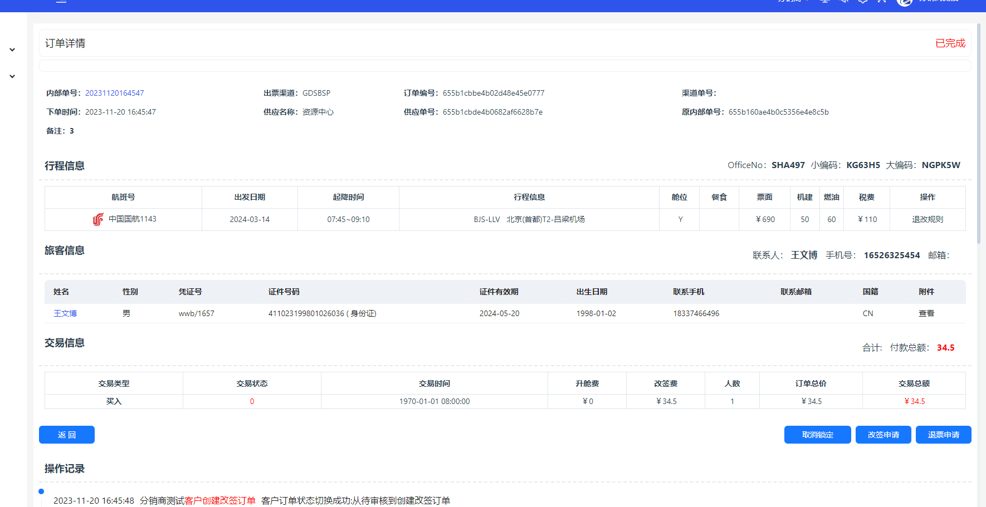This screenshot has width=986, height=507.
Task: Click the blue dot operation record marker
Action: point(41,491)
